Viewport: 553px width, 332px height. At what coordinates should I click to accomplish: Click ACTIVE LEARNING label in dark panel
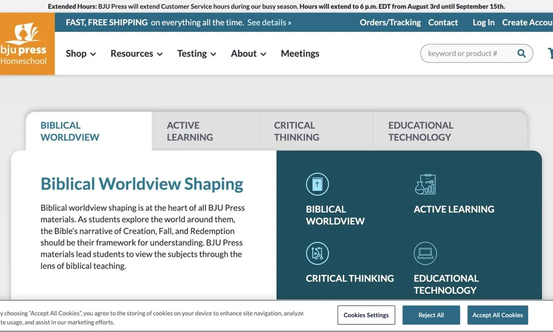pyautogui.click(x=454, y=209)
